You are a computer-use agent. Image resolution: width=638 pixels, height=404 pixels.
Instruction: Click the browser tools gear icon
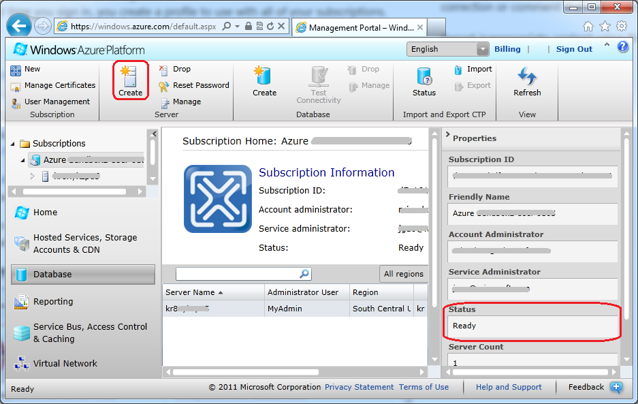click(x=621, y=27)
